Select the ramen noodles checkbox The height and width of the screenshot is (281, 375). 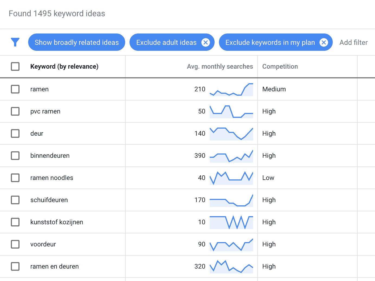tap(15, 178)
